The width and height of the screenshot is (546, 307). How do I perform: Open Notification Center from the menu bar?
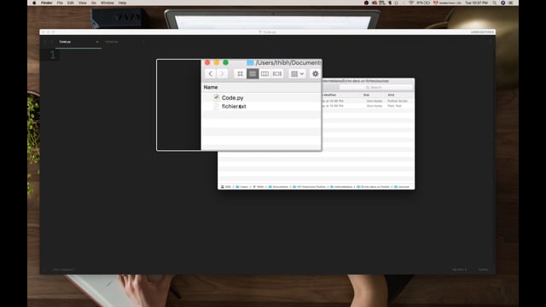coord(511,3)
